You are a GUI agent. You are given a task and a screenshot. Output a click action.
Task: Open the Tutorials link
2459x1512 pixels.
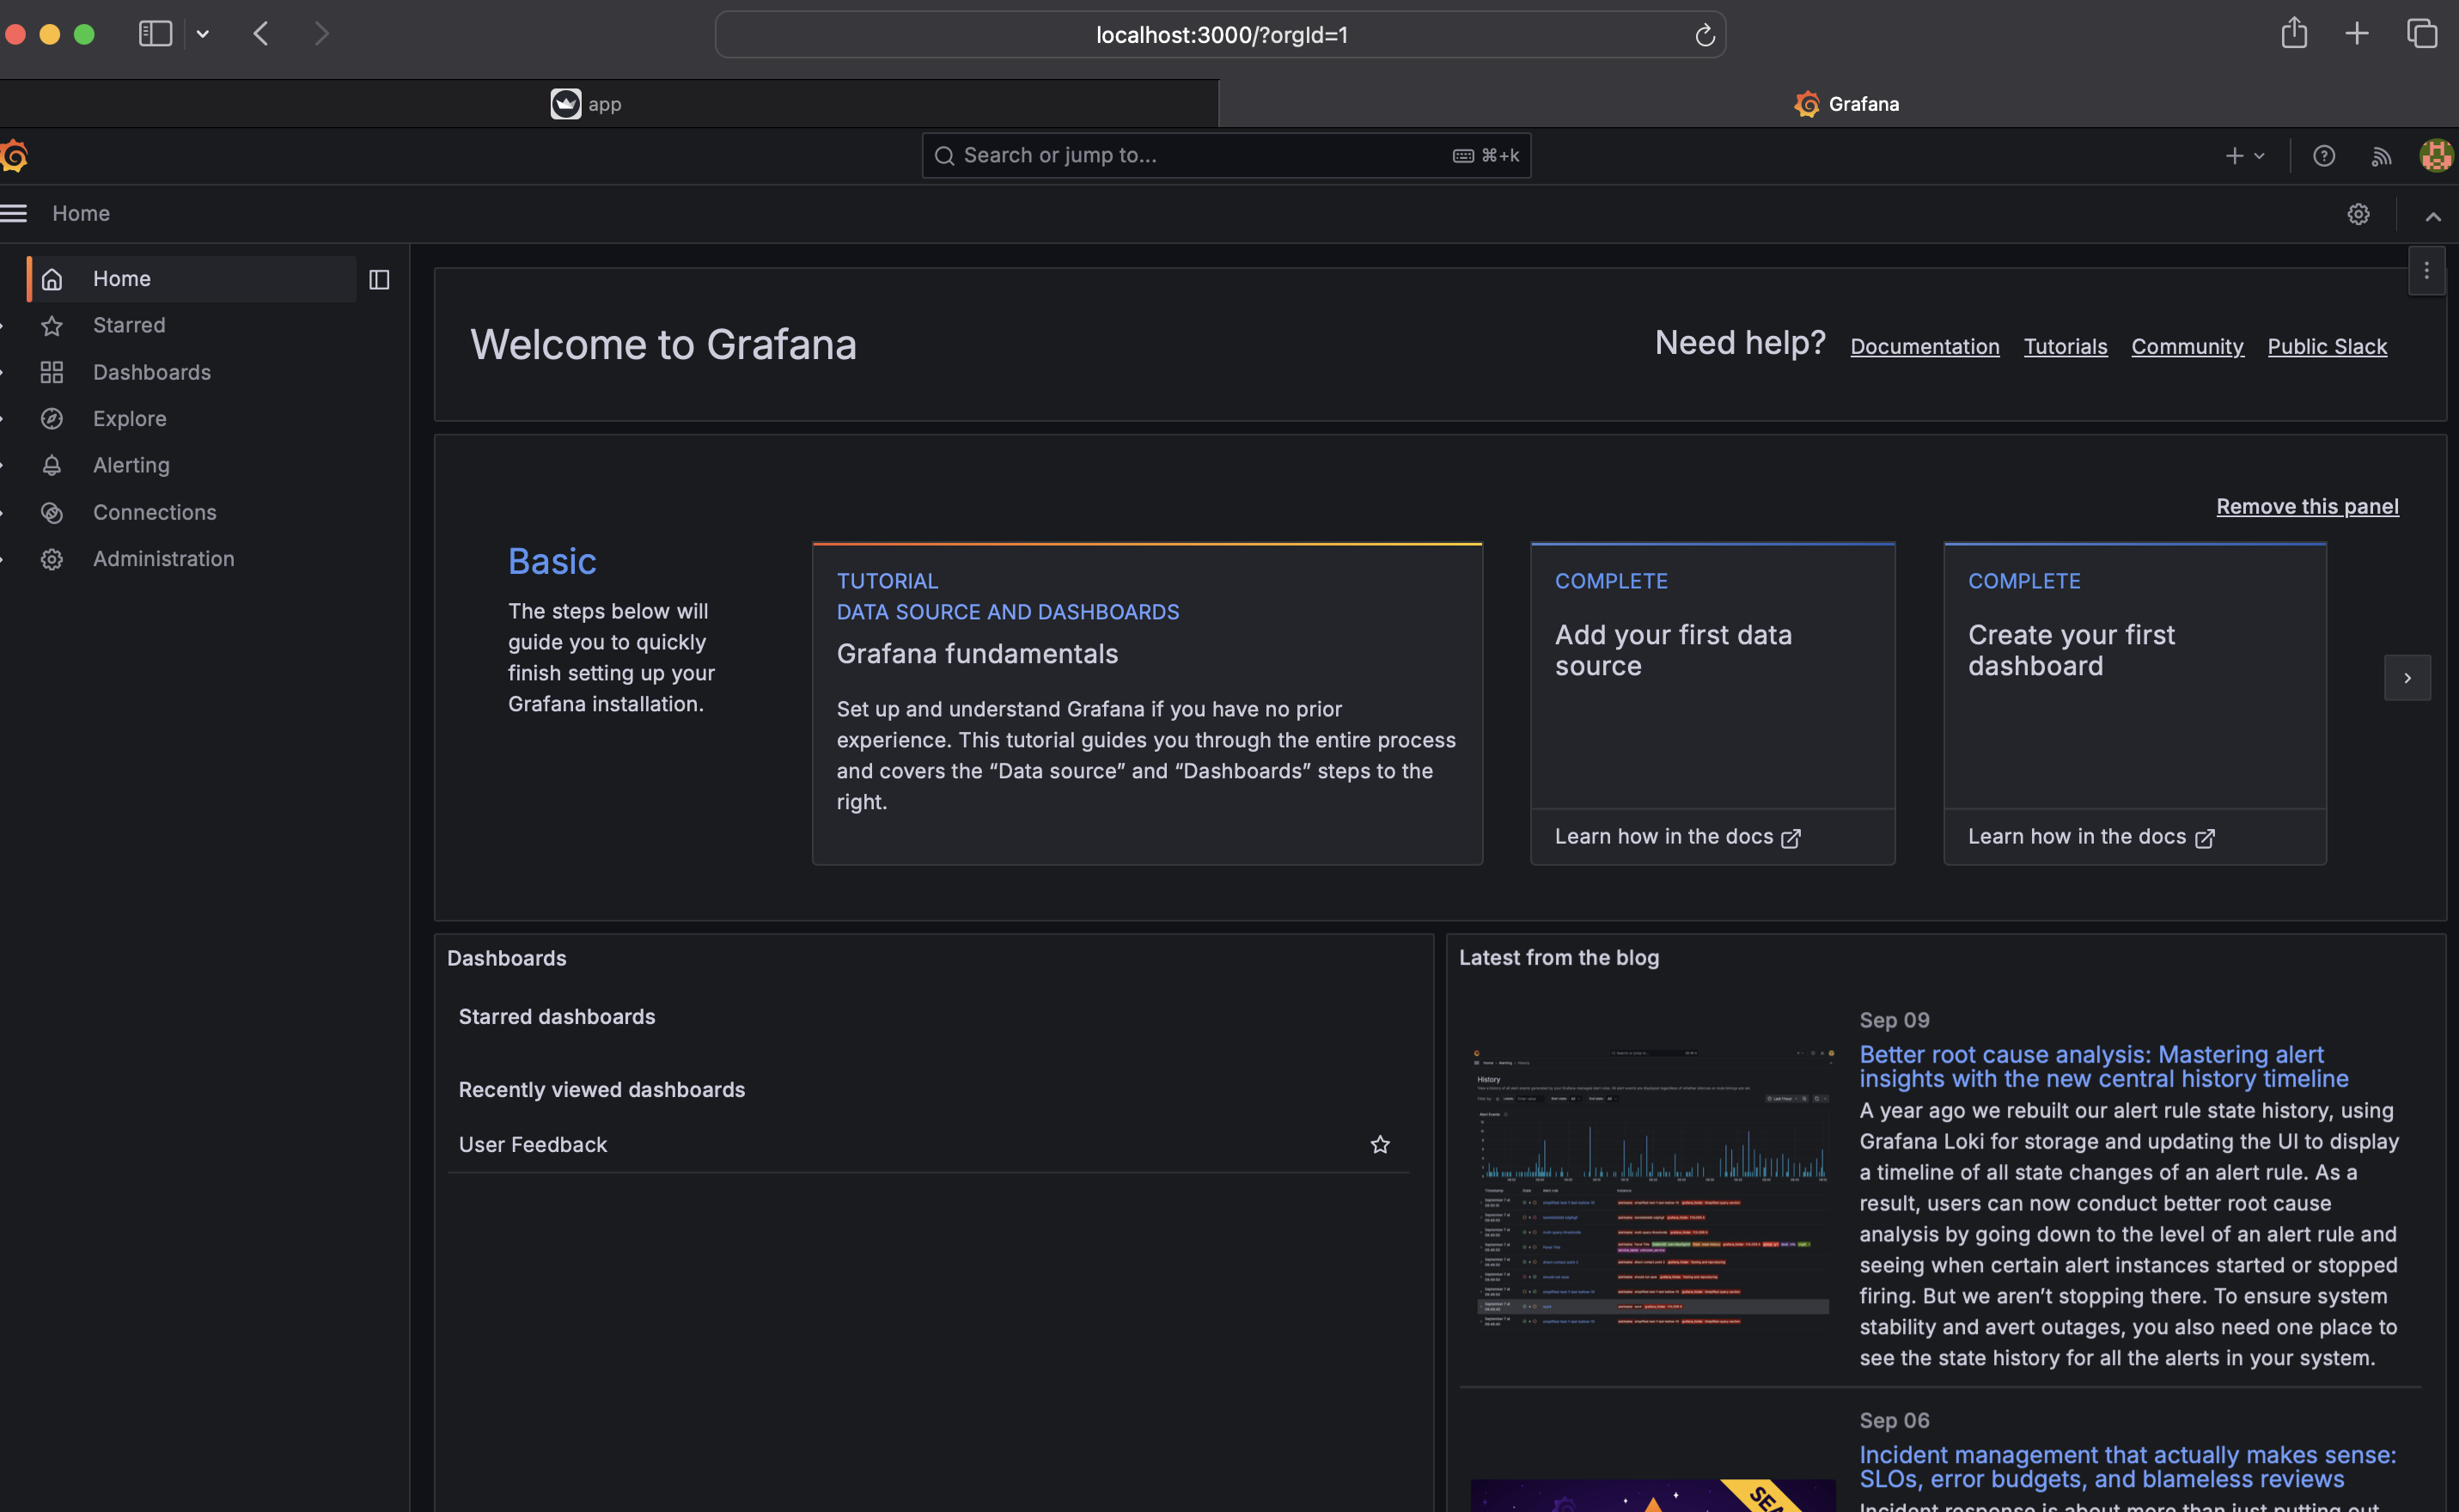[x=2065, y=347]
